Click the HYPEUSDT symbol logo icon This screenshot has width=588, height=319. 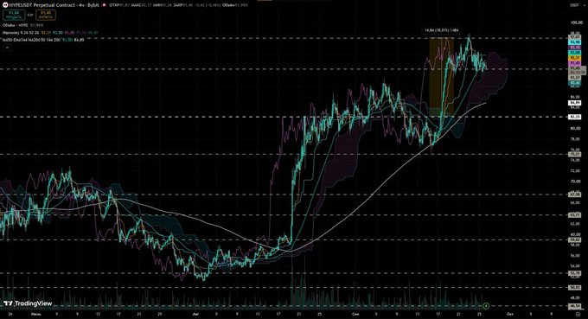point(6,5)
